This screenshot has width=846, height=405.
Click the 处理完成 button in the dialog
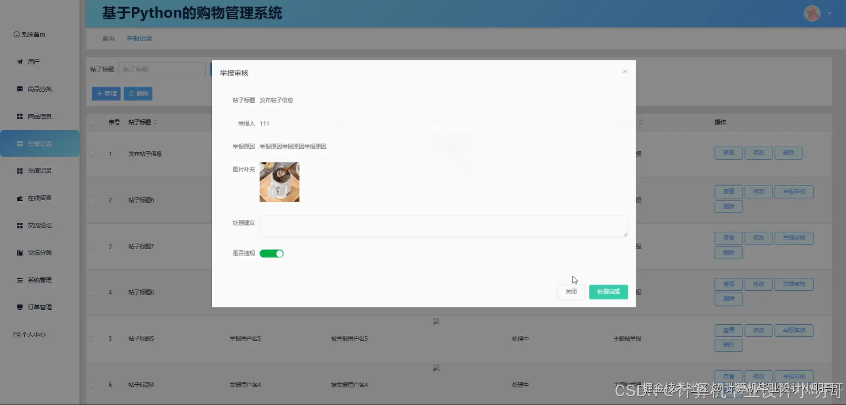(x=608, y=292)
